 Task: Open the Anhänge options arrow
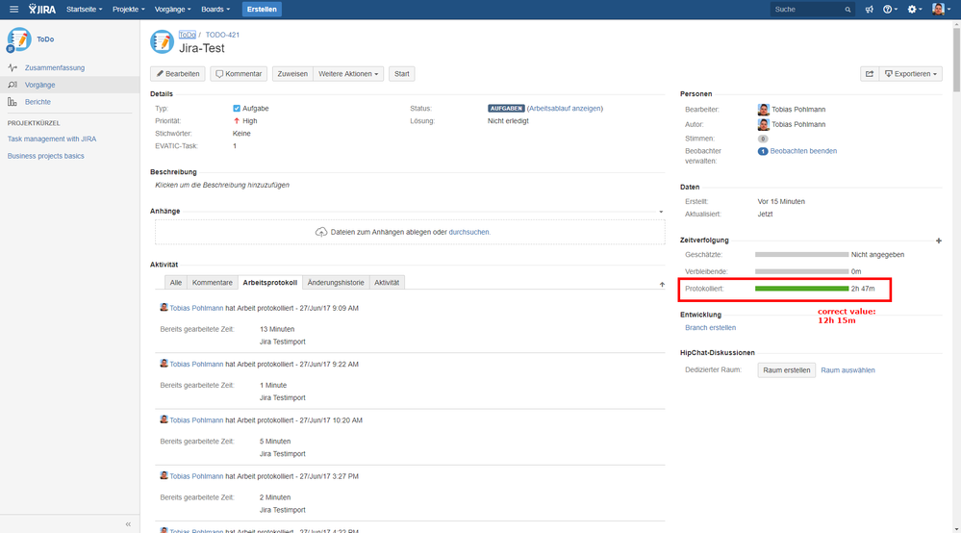tap(661, 212)
